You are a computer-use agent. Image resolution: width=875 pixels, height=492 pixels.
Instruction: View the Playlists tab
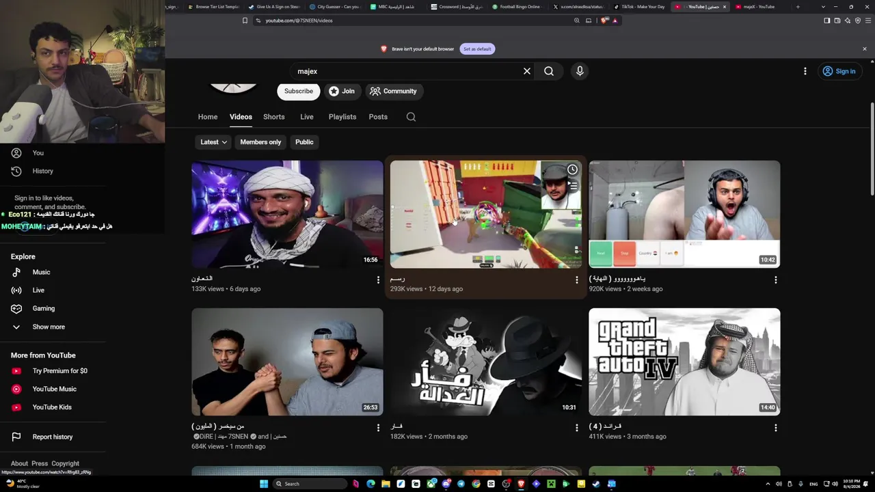tap(342, 117)
